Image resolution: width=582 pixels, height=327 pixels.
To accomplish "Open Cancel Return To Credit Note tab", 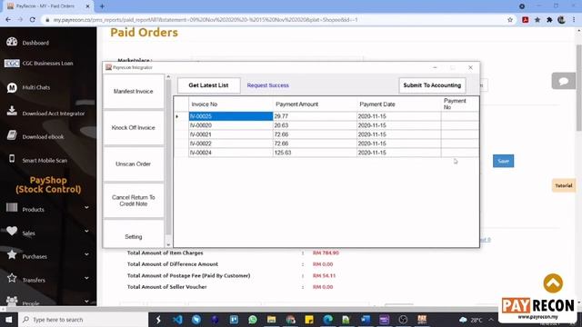I will 134,200.
